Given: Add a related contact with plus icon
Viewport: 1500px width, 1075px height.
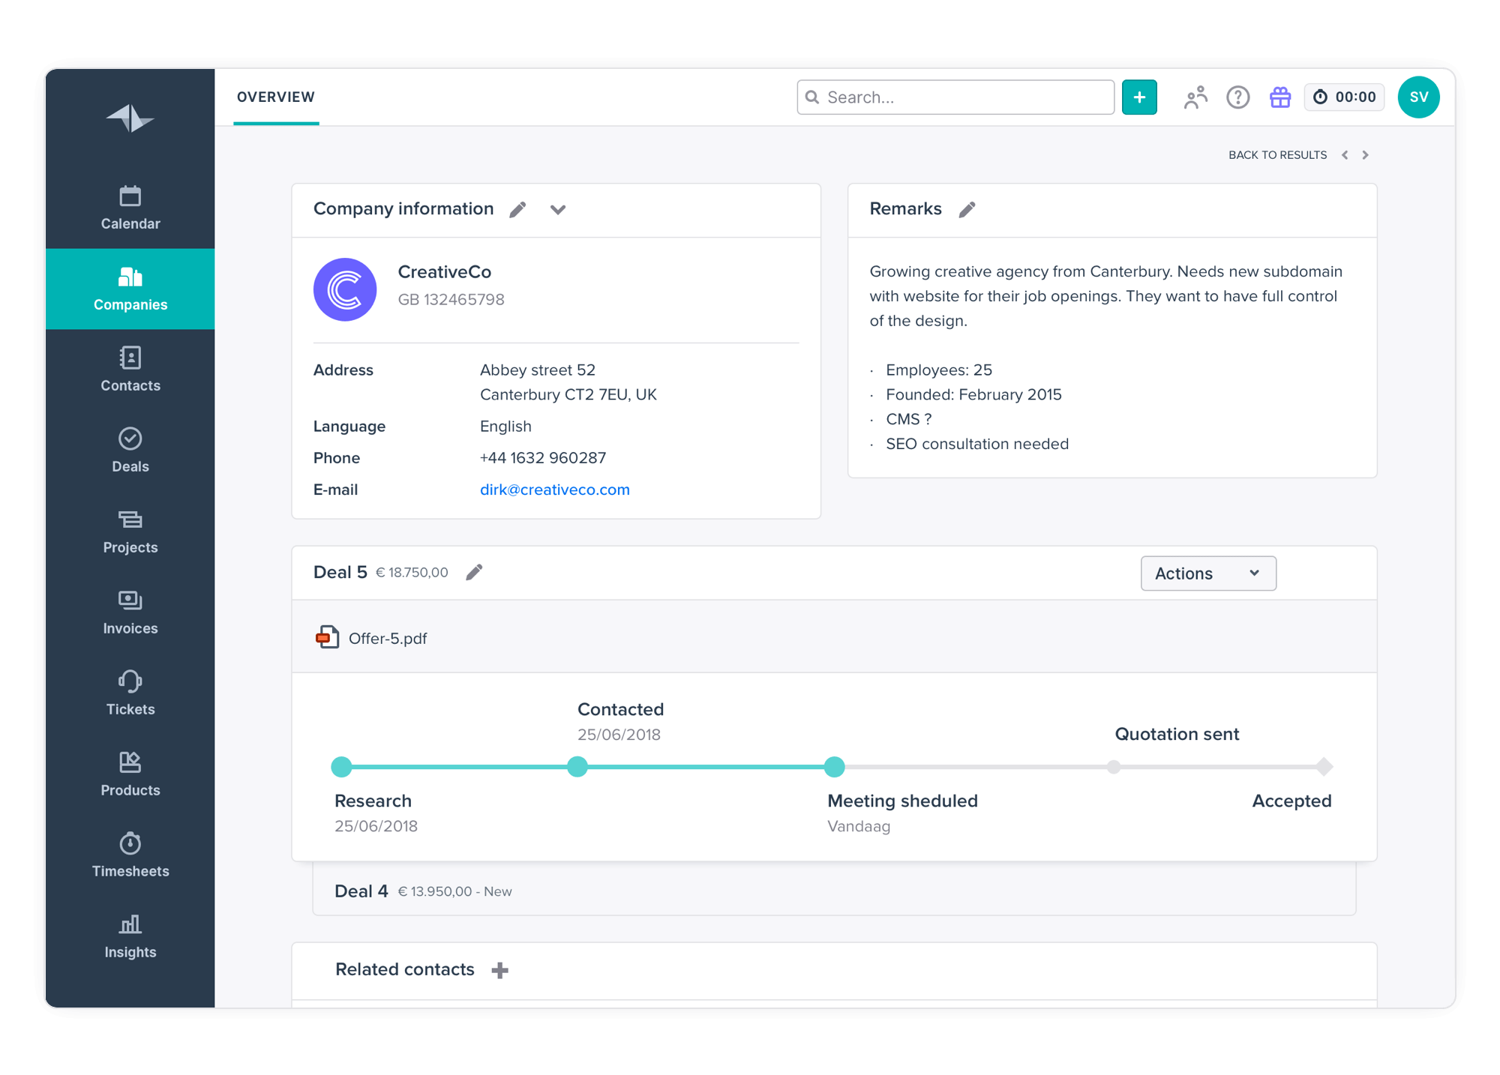Looking at the screenshot, I should (500, 970).
